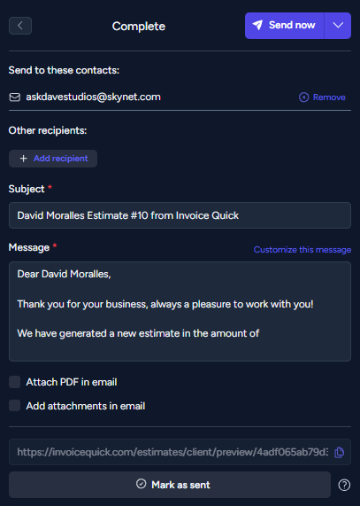This screenshot has height=506, width=360.
Task: Go back using the left chevron button
Action: tap(20, 26)
